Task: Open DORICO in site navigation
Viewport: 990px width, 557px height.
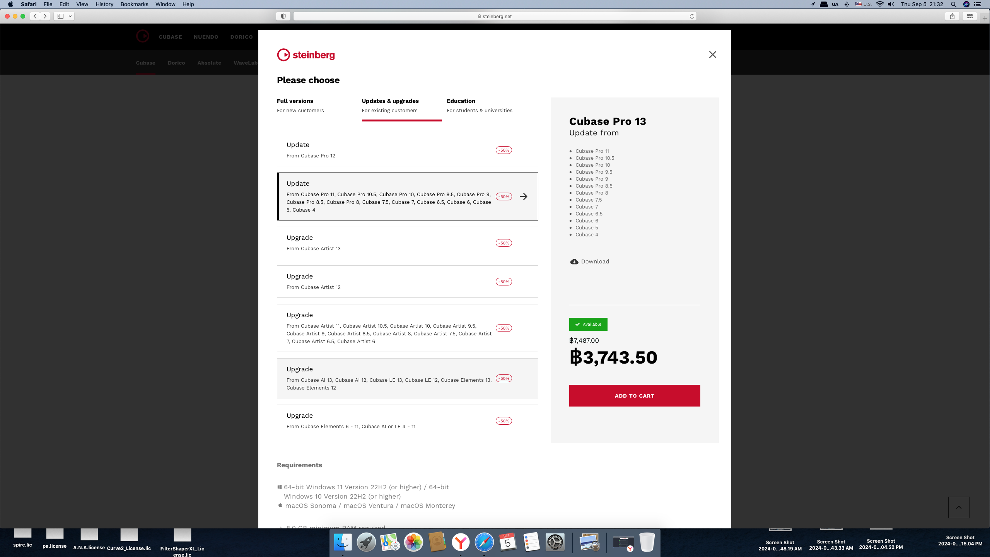Action: tap(242, 37)
